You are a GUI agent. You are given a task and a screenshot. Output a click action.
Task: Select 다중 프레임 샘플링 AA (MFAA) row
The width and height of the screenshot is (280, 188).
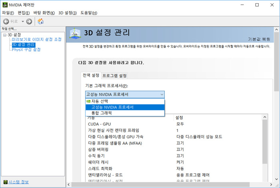[x=174, y=143]
